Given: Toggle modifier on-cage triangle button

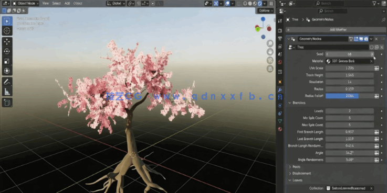Looking at the screenshot, I should pyautogui.click(x=351, y=39).
